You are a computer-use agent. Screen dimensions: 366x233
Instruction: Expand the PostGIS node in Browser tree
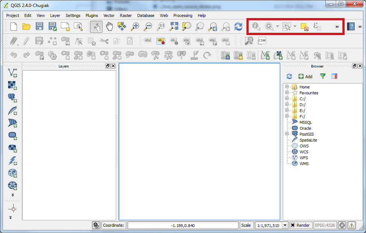click(287, 134)
